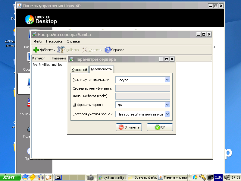
Task: Close the Панель управления Linux XP window
Action: [x=221, y=6]
